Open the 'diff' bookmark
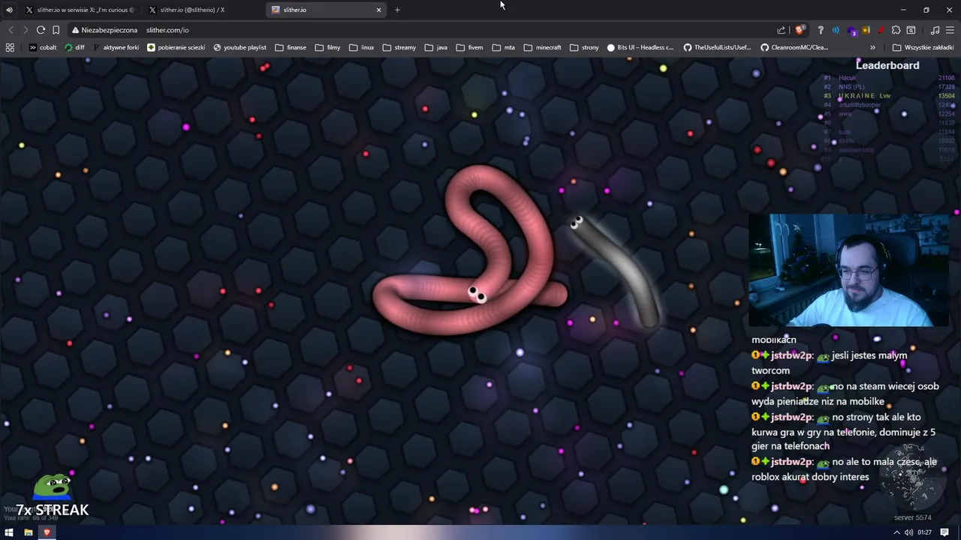The image size is (961, 540). point(74,47)
